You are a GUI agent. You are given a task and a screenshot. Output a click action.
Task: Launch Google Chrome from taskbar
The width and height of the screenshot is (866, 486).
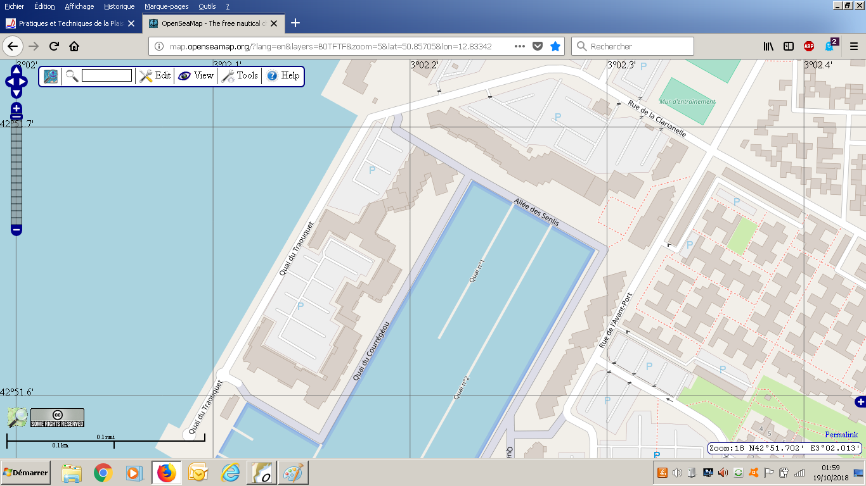(103, 473)
